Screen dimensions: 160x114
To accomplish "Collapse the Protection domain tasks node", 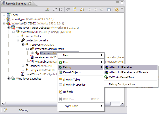I will pyautogui.click(x=27, y=49).
